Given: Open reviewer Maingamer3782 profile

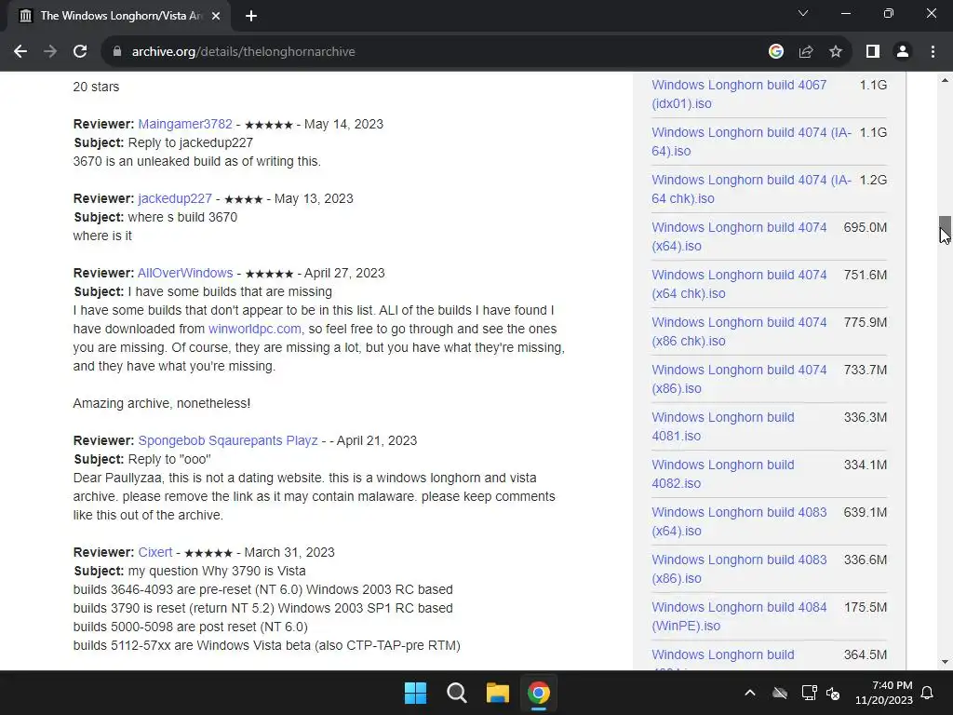Looking at the screenshot, I should pos(185,124).
